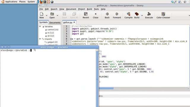Viewport: 190px width, 107px height.
Task: Click 'gst.parse_launch' on line 6
Action: 86,39
